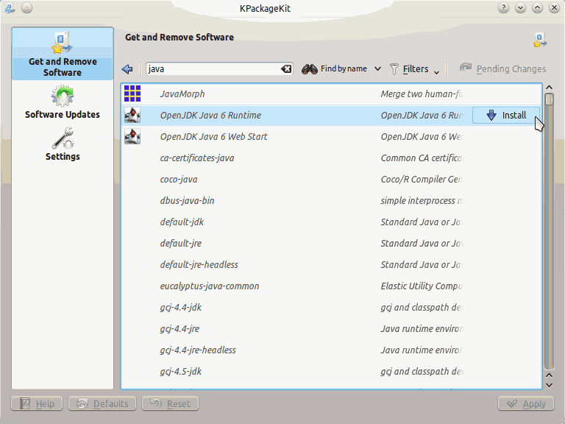Select eucalyptus-java-common package
565x424 pixels.
331,286
